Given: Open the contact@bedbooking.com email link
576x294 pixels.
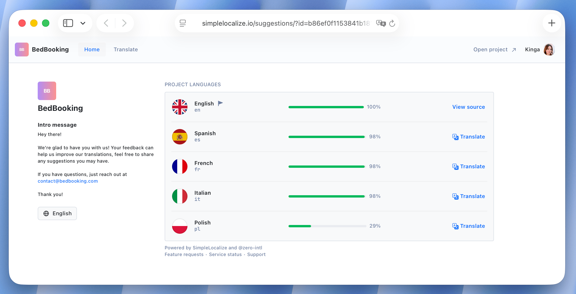Looking at the screenshot, I should pos(68,181).
